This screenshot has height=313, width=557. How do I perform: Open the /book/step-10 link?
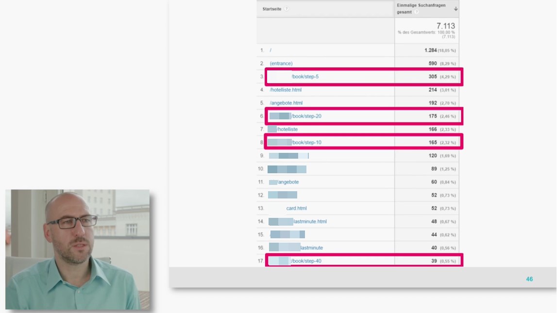tap(306, 142)
